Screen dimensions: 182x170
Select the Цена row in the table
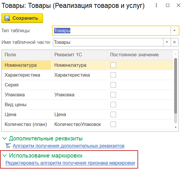coord(26,115)
